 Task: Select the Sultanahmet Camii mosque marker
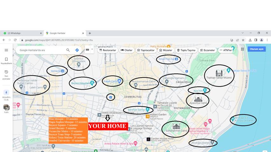point(176,126)
